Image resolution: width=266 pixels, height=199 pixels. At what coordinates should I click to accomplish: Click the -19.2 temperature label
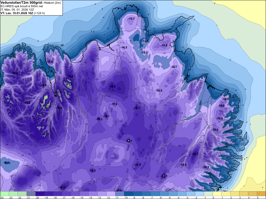pyautogui.click(x=99, y=119)
